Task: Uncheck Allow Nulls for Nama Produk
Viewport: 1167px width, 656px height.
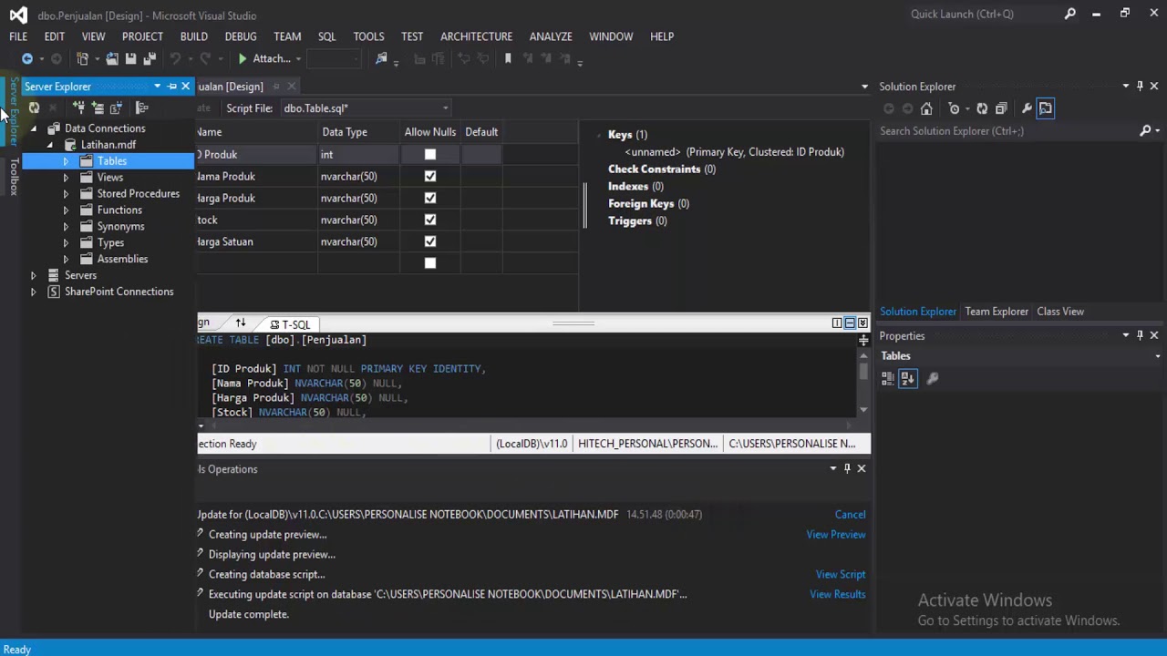Action: coord(430,176)
